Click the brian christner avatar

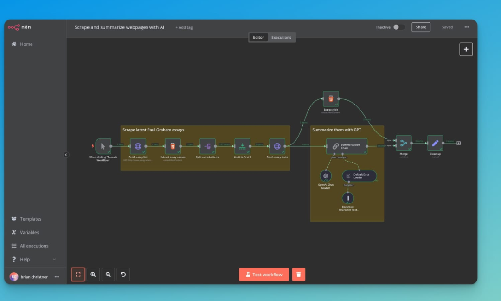[14, 277]
